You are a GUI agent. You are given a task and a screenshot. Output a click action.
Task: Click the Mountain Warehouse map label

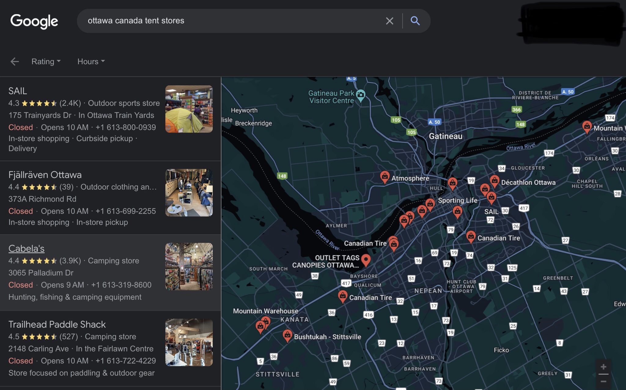click(x=266, y=311)
